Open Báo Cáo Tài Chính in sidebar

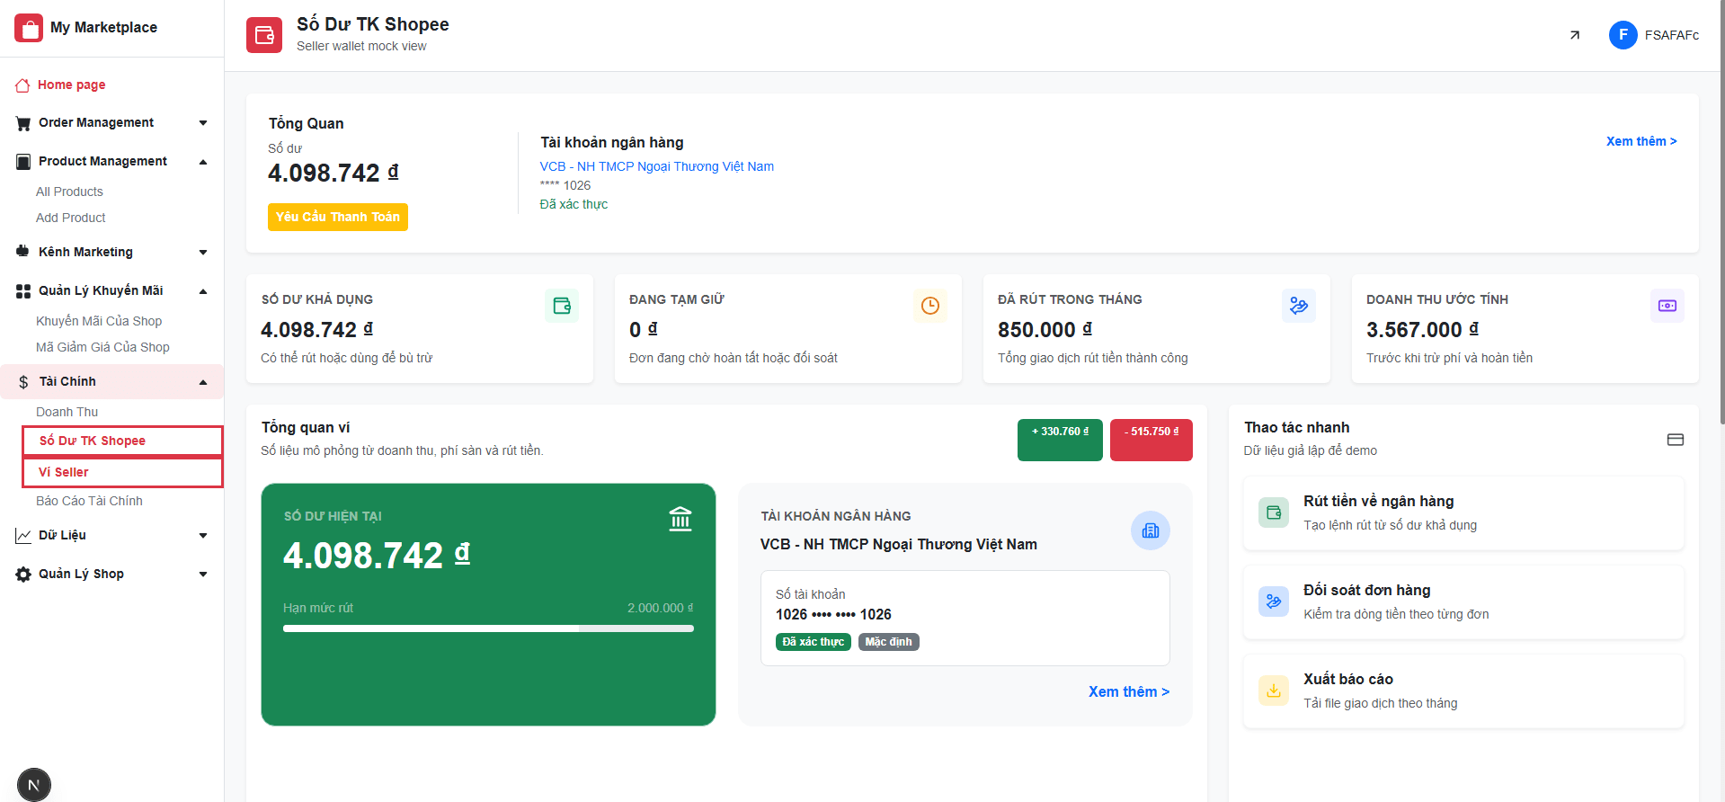[x=89, y=501]
